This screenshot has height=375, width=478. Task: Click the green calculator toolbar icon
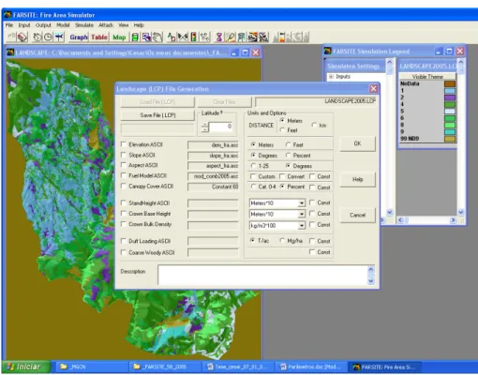tap(135, 37)
